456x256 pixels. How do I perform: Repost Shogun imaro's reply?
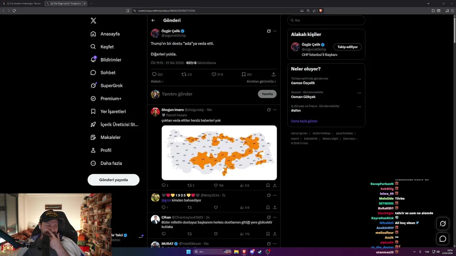point(191,185)
